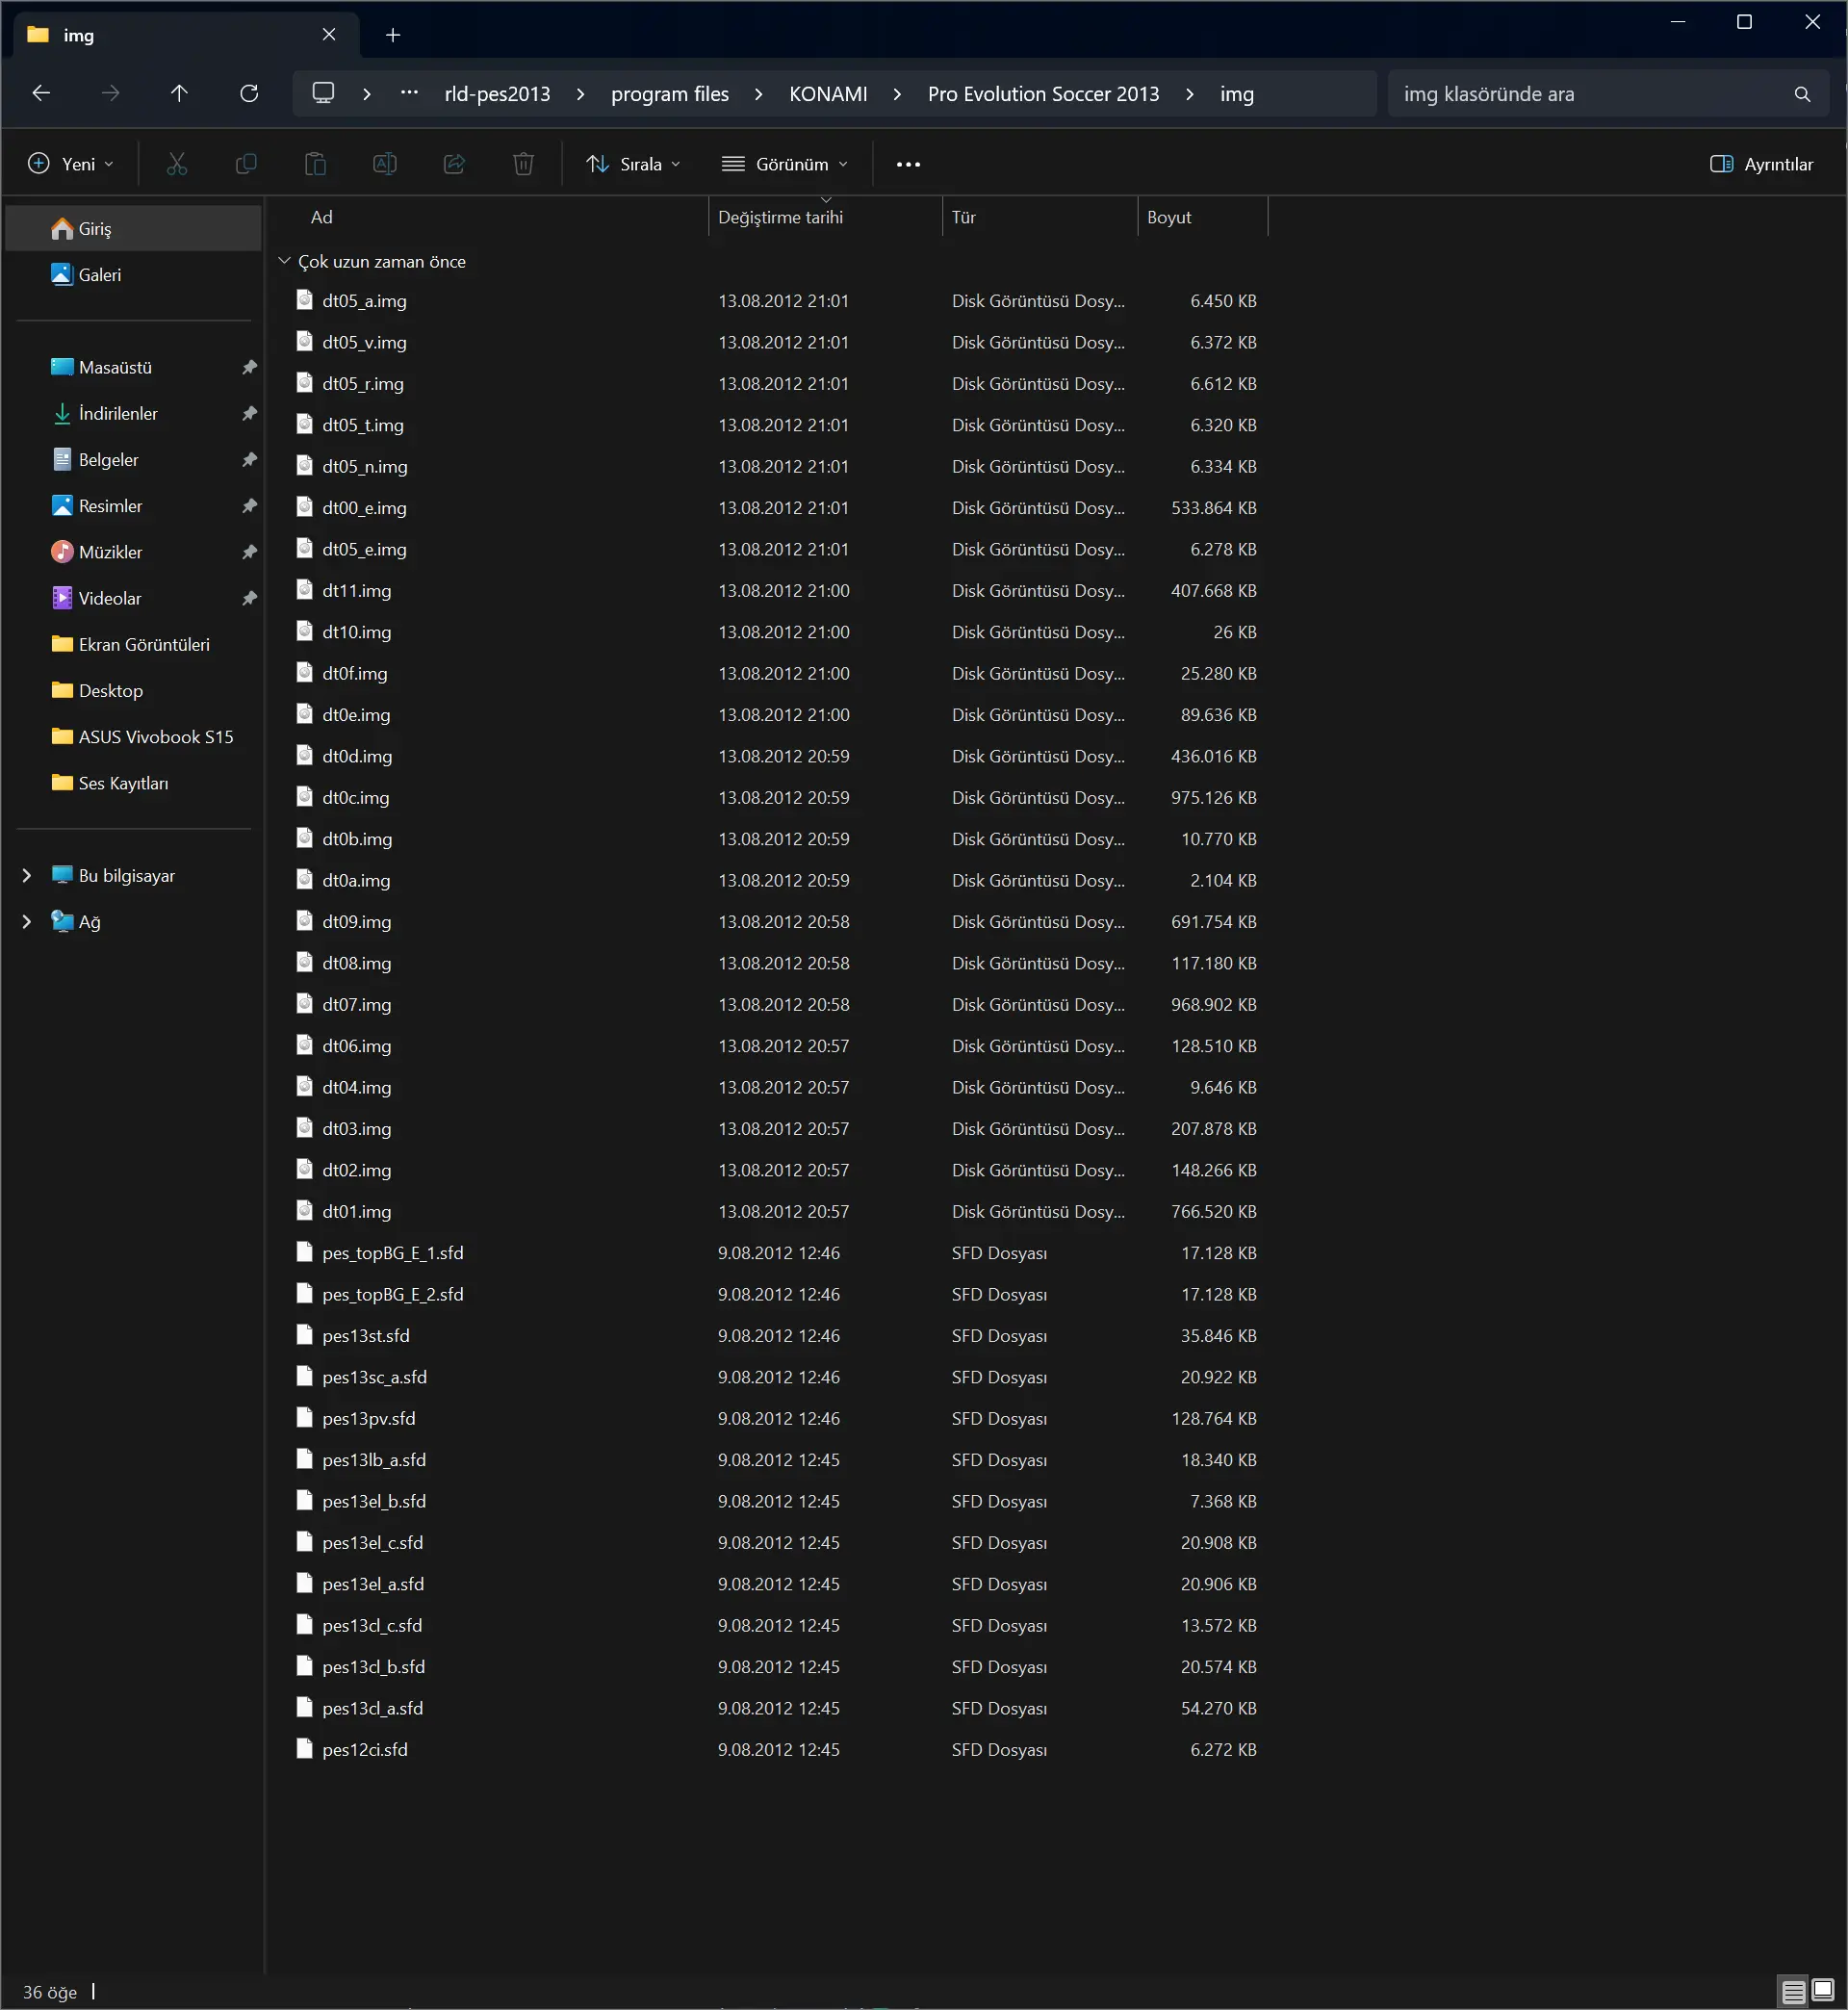The height and width of the screenshot is (2010, 1848).
Task: Expand Bu bilgisayar in the tree
Action: coord(27,876)
